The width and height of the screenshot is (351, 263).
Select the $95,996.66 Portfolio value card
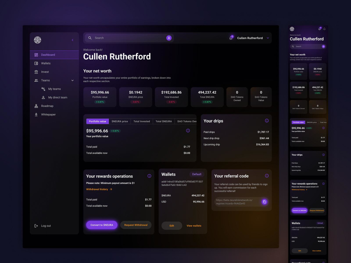click(100, 97)
